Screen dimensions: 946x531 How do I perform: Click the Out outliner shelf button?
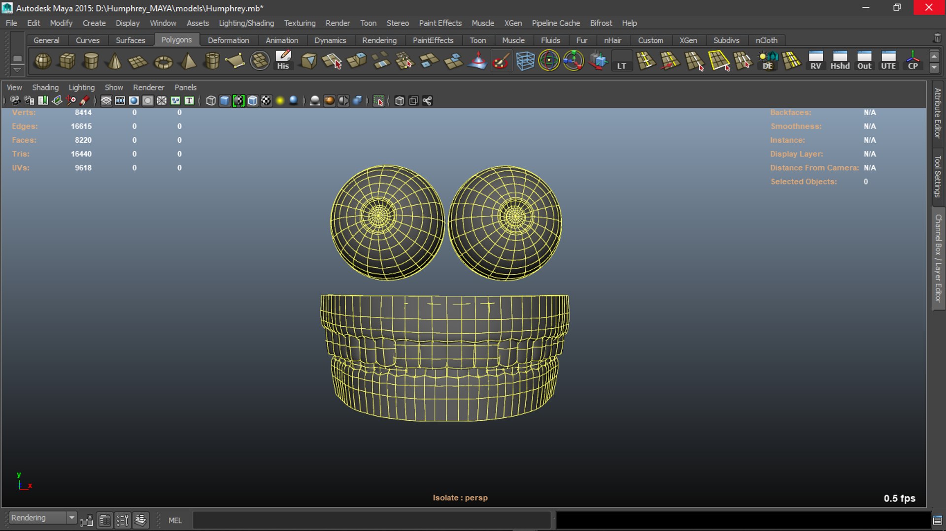tap(864, 61)
